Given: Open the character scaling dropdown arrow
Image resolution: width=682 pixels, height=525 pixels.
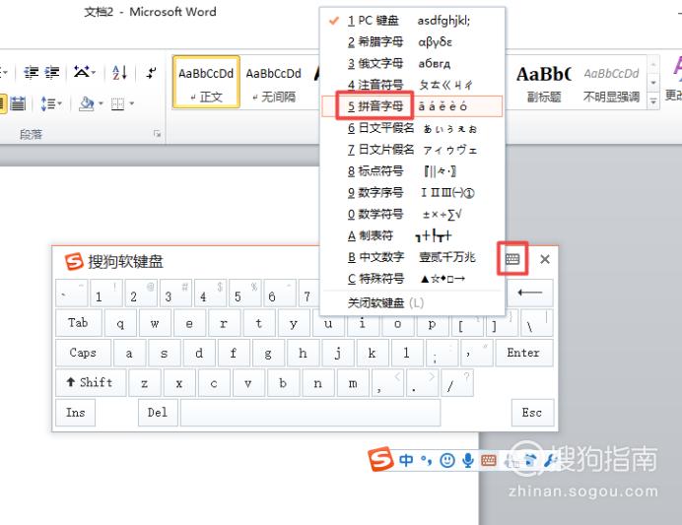Looking at the screenshot, I should [94, 72].
